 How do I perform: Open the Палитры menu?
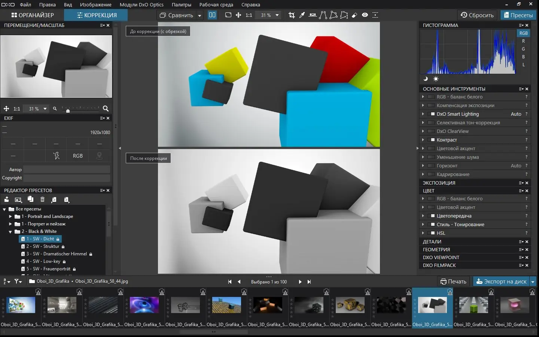[181, 4]
